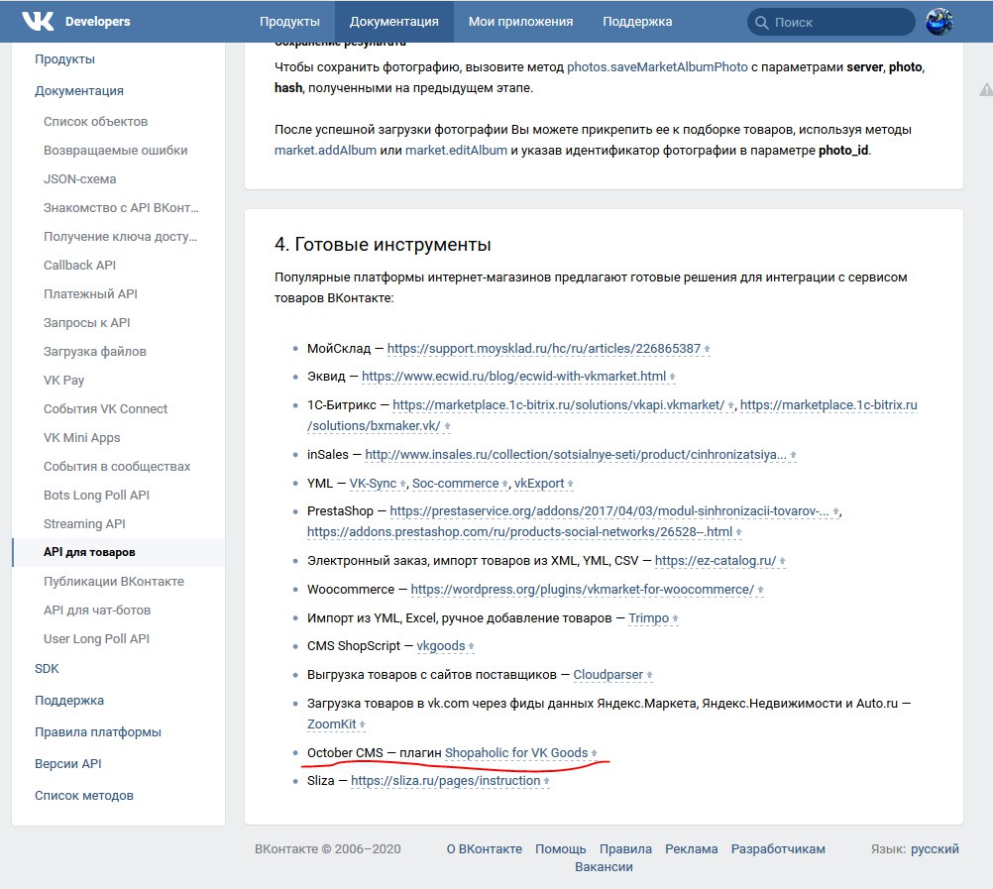Open Разработчикам footer link
The width and height of the screenshot is (993, 889).
pos(778,848)
